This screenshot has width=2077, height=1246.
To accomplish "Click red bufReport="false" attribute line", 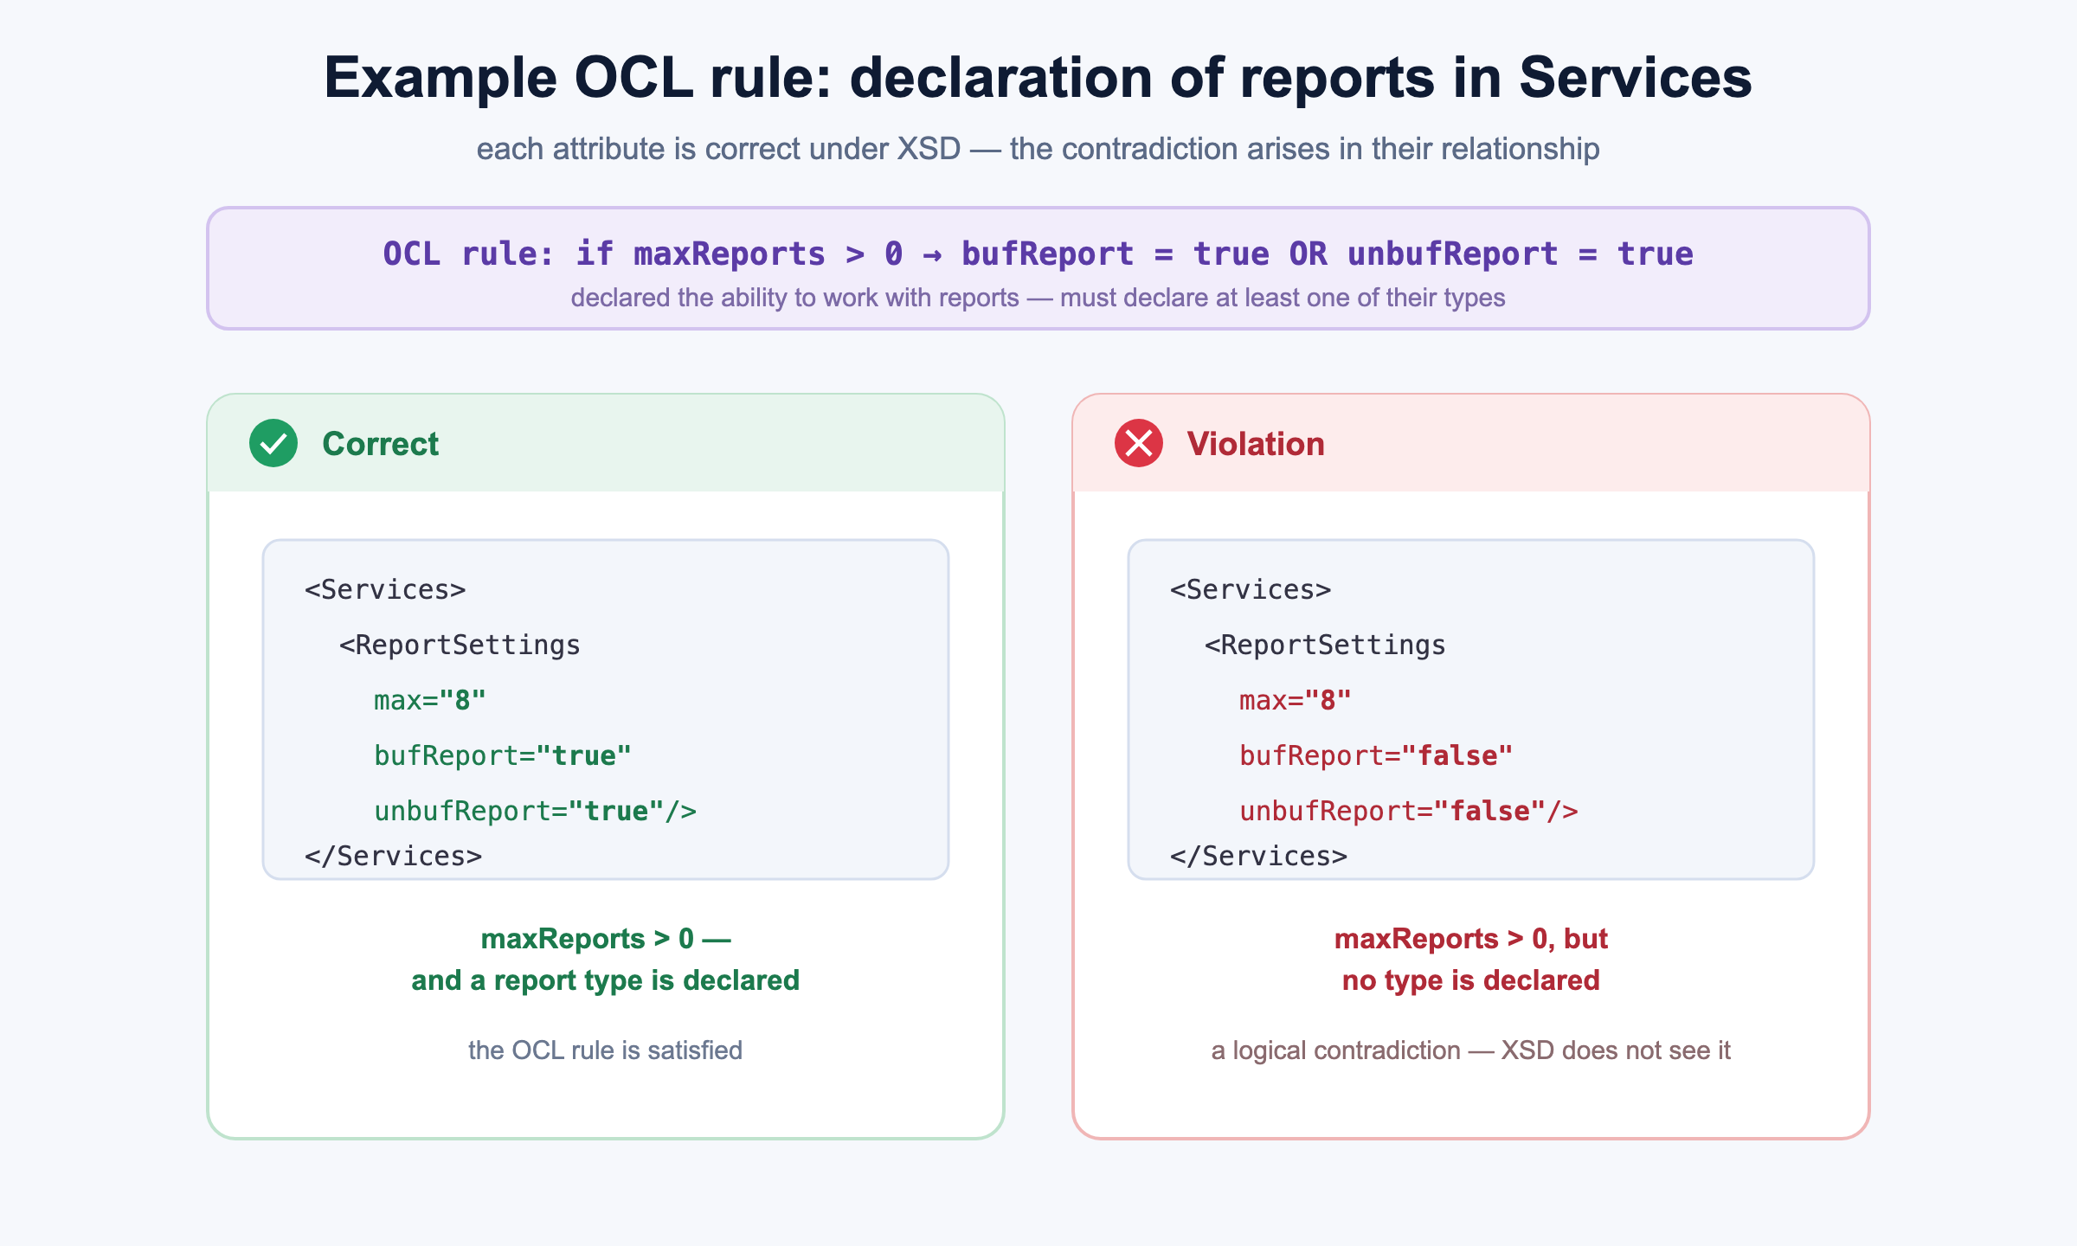I will tap(1376, 755).
